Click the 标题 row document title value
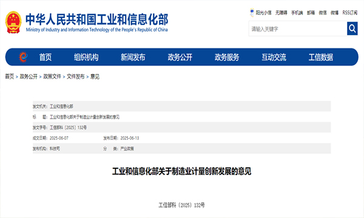Image resolution: width=364 pixels, height=218 pixels. tap(84, 117)
